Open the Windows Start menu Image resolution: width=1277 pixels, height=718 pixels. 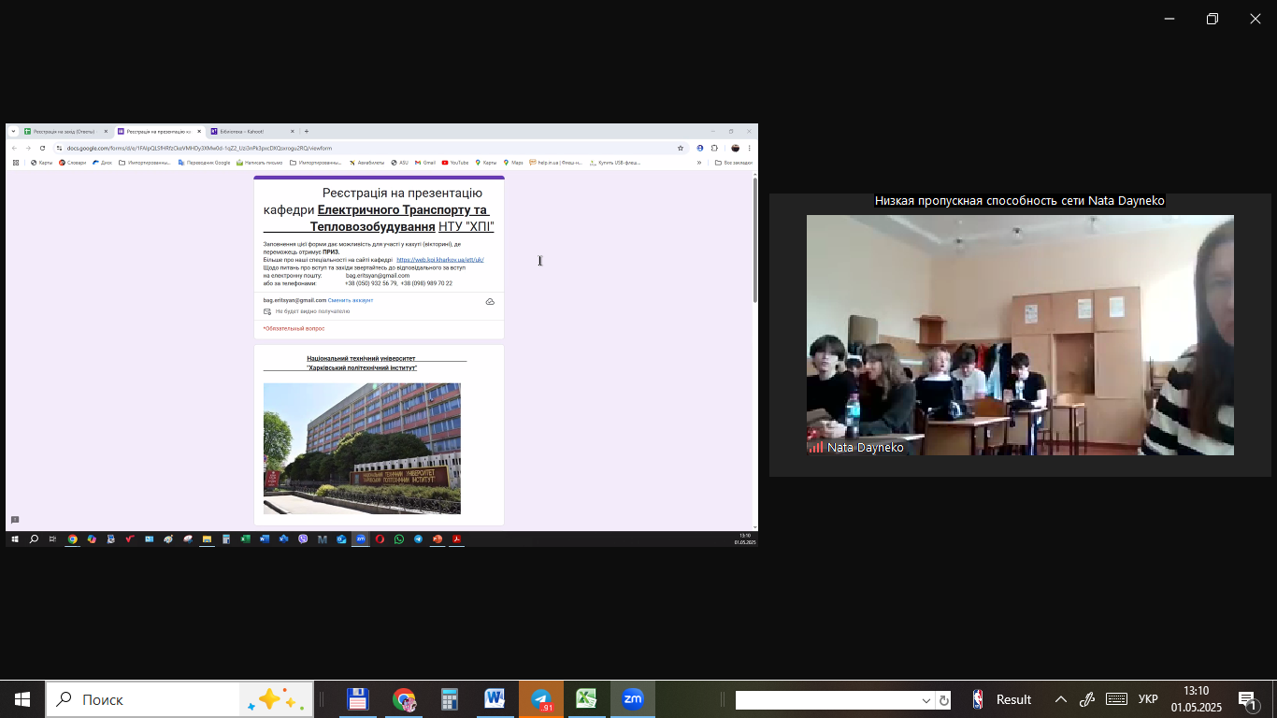[22, 699]
